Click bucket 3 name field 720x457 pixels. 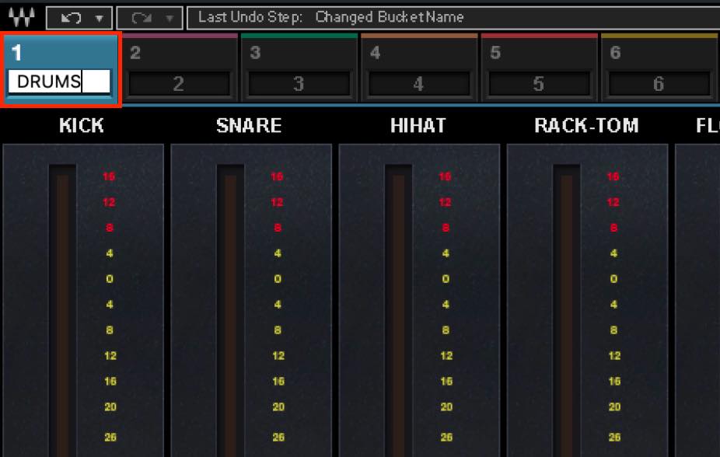coord(299,84)
